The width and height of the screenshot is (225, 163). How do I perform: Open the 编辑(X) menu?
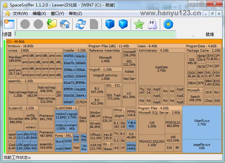pyautogui.click(x=39, y=14)
